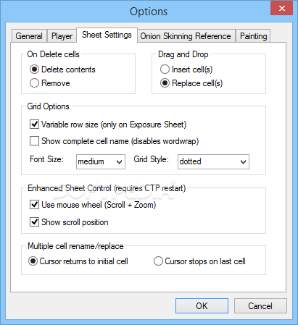Screen dimensions: 298x325
Task: Enable Show complete cell name checkbox
Action: tap(114, 141)
